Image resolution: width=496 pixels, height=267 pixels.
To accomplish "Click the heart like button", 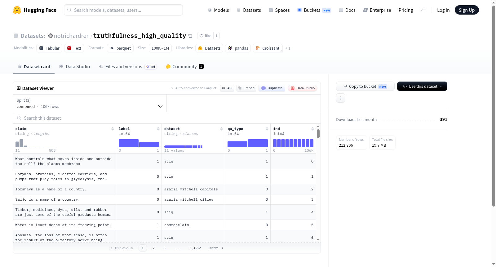I will click(205, 36).
